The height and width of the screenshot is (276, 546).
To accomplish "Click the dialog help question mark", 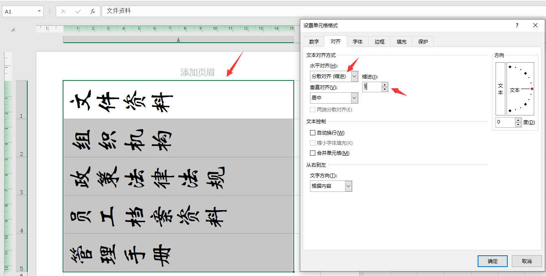I will pos(517,25).
